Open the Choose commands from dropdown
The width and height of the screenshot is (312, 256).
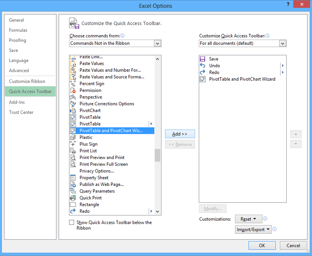[x=158, y=43]
